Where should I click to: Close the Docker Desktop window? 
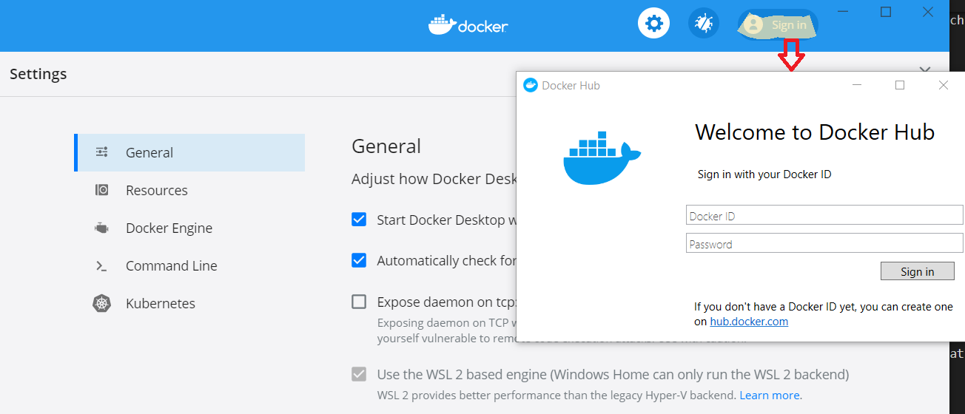pyautogui.click(x=928, y=12)
